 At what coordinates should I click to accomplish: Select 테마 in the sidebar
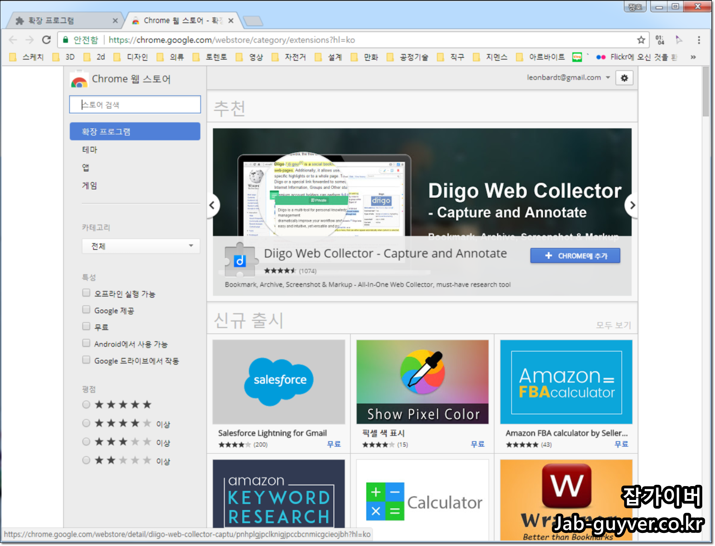coord(90,150)
